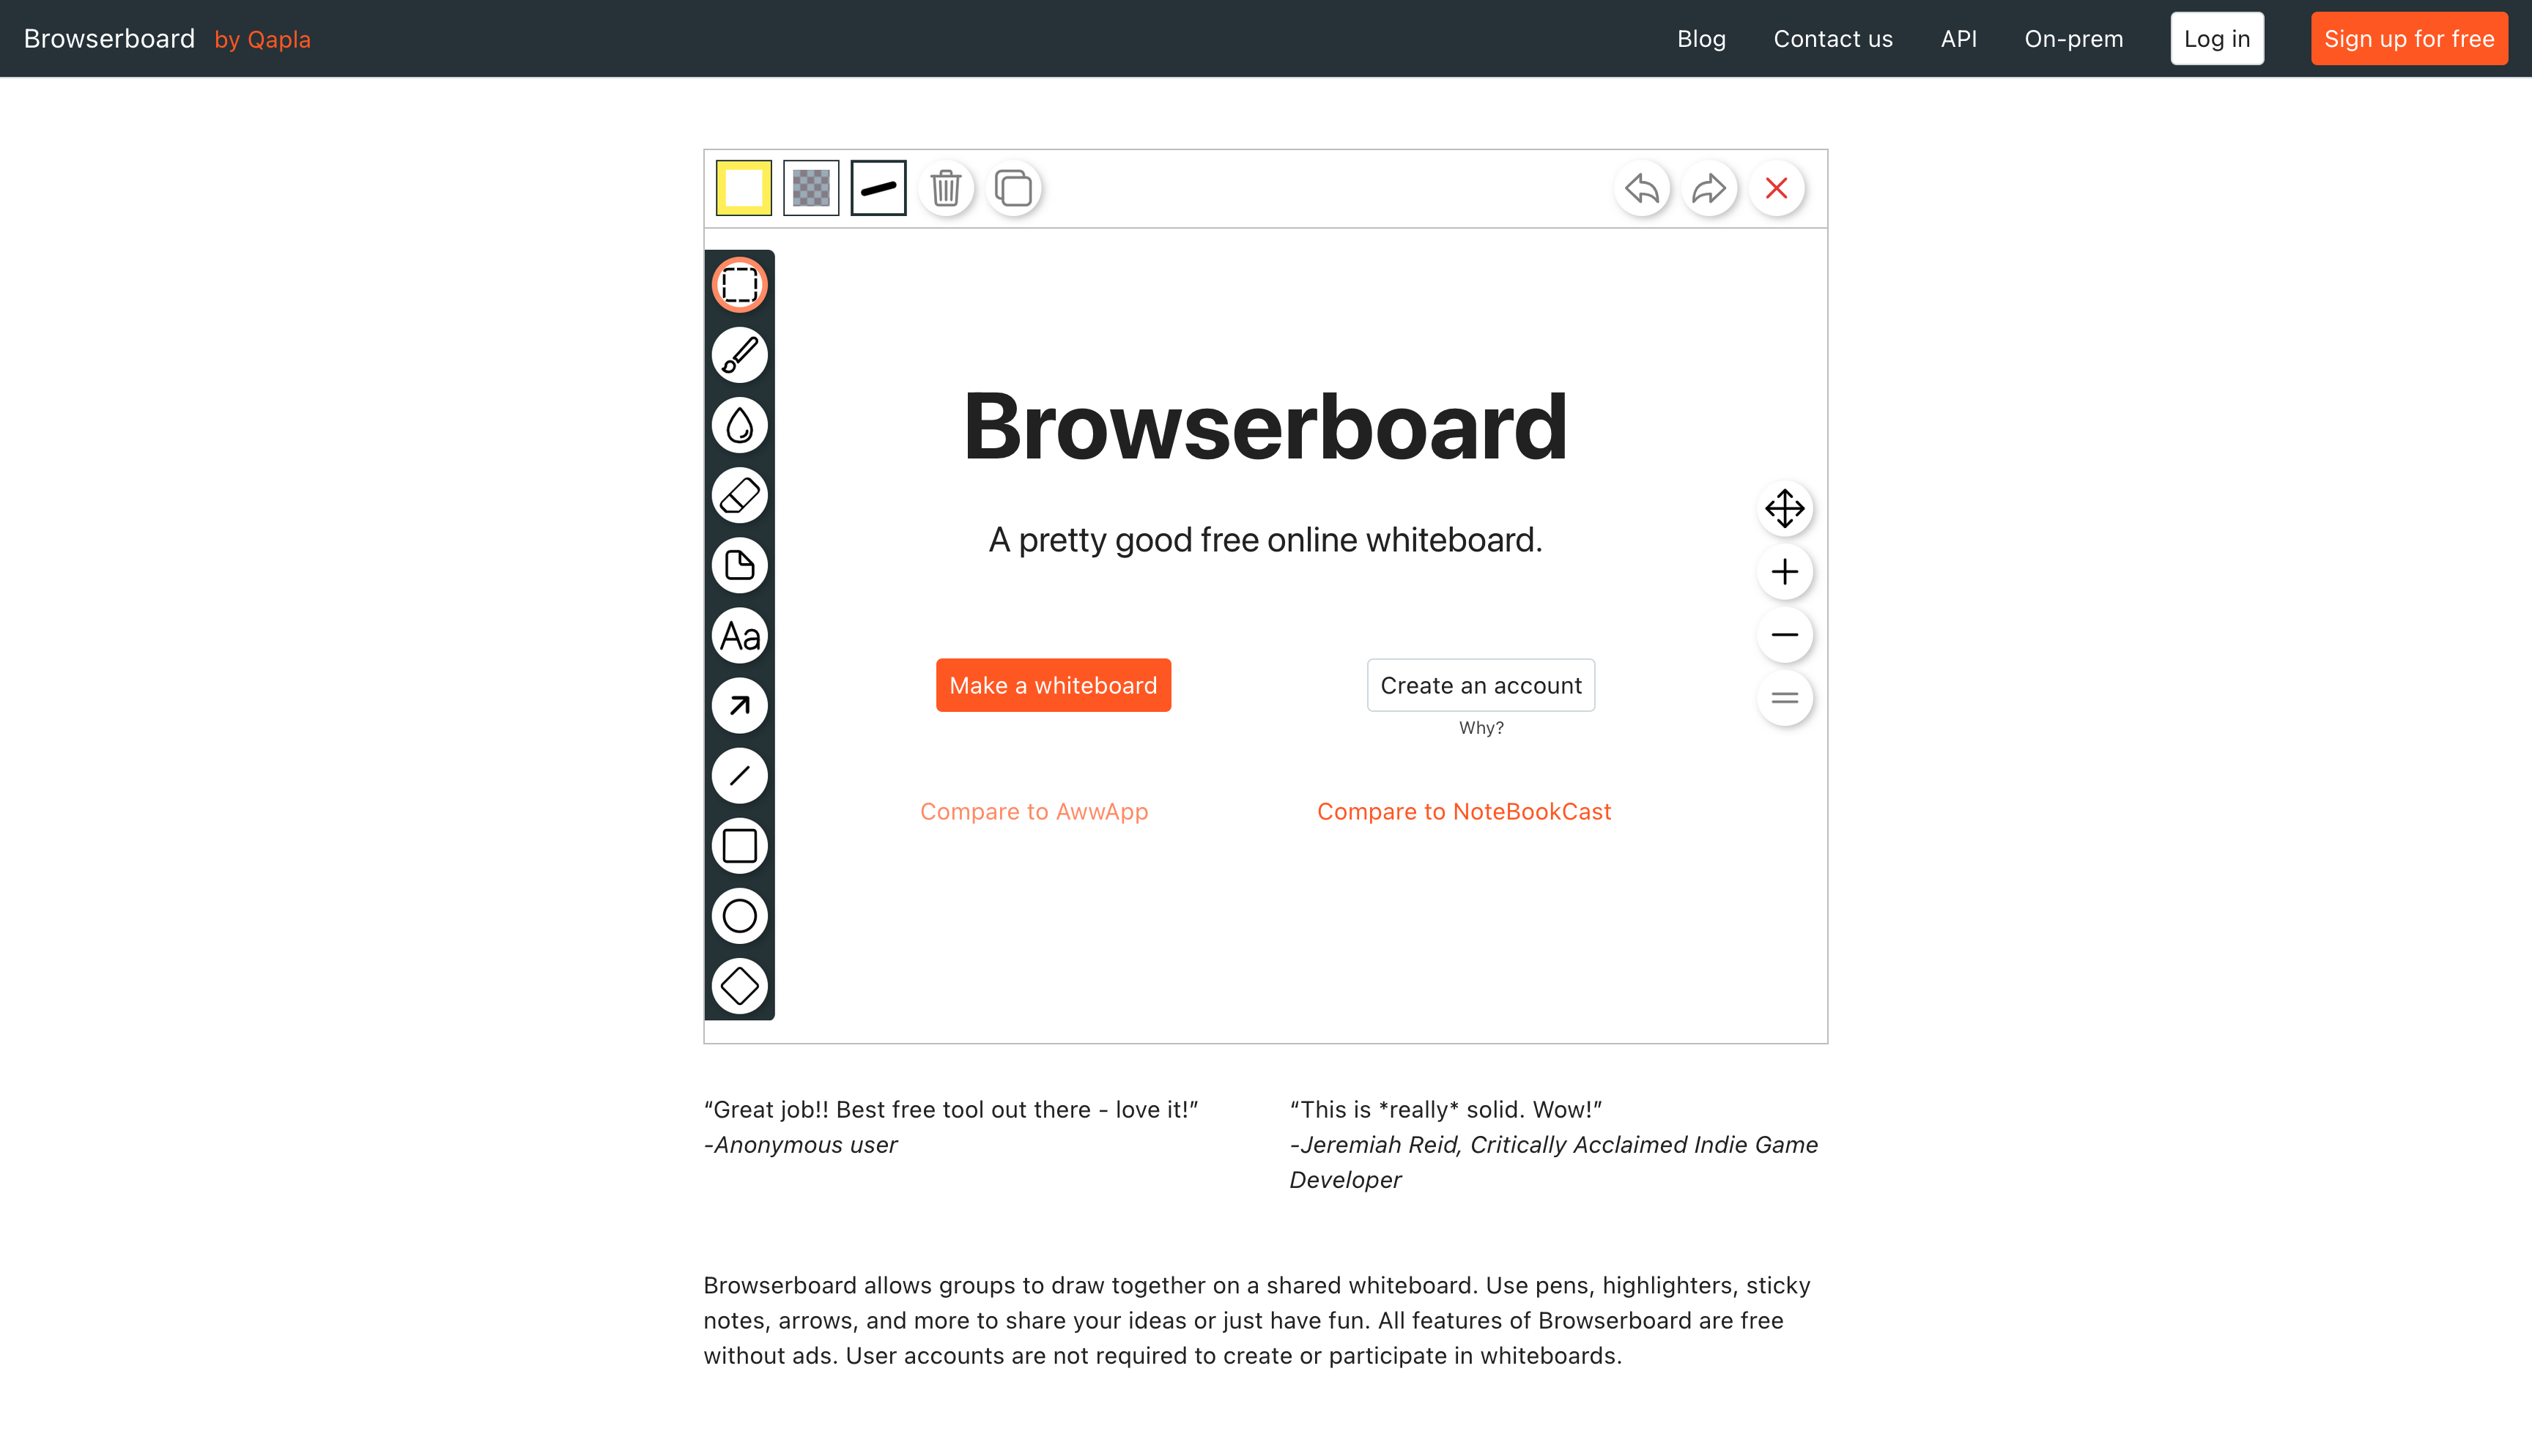
Task: Click the redo arrow button
Action: [1709, 188]
